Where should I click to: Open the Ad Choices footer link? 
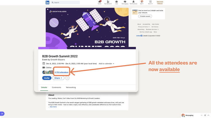point(155,27)
